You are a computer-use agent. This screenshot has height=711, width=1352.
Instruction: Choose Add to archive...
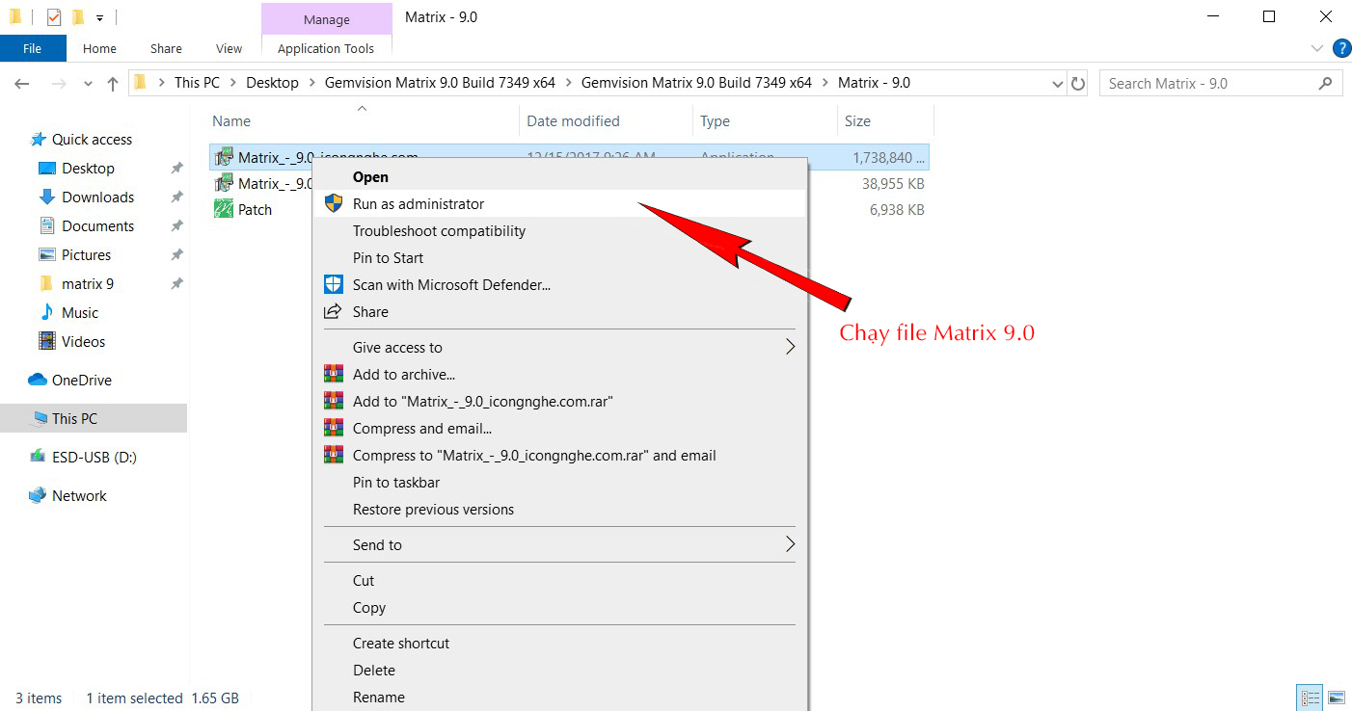[x=559, y=375]
